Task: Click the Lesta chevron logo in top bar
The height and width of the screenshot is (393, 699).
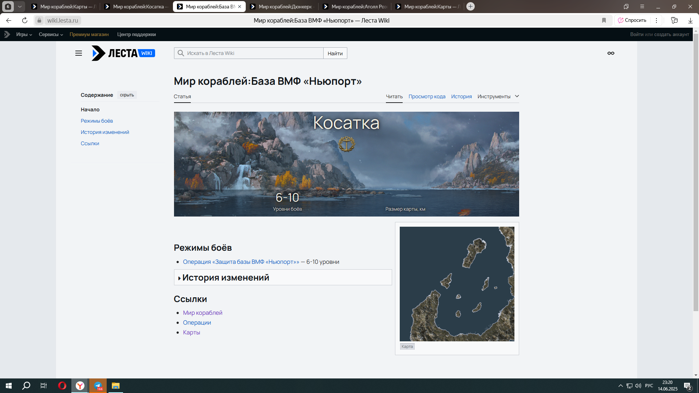Action: tap(7, 34)
